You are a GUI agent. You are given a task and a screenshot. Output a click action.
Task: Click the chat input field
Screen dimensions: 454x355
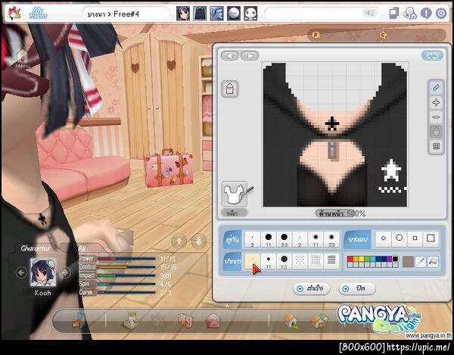pos(322,14)
